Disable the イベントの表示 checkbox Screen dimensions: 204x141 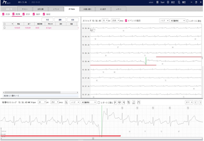[x=126, y=21]
